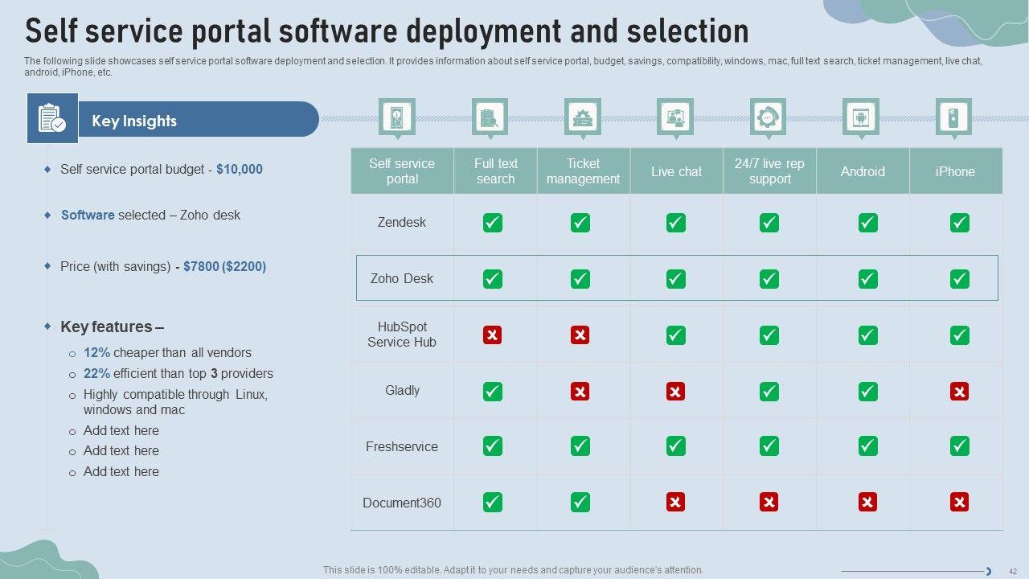The height and width of the screenshot is (579, 1029).
Task: Click the slide title text
Action: tap(387, 31)
